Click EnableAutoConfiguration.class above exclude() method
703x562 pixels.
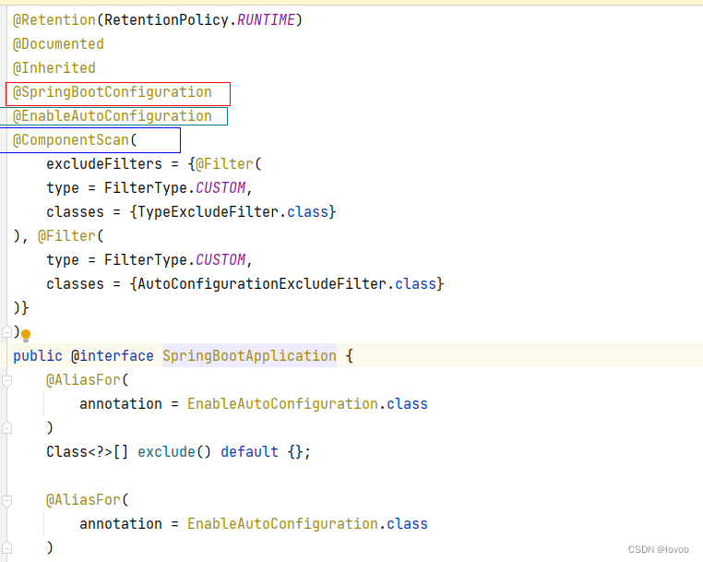[x=307, y=404]
